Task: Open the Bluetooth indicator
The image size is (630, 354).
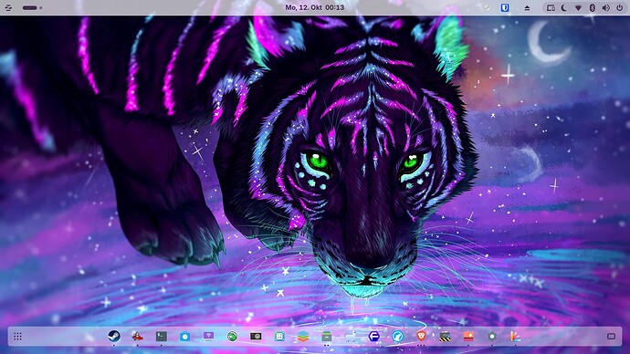Action: tap(593, 8)
